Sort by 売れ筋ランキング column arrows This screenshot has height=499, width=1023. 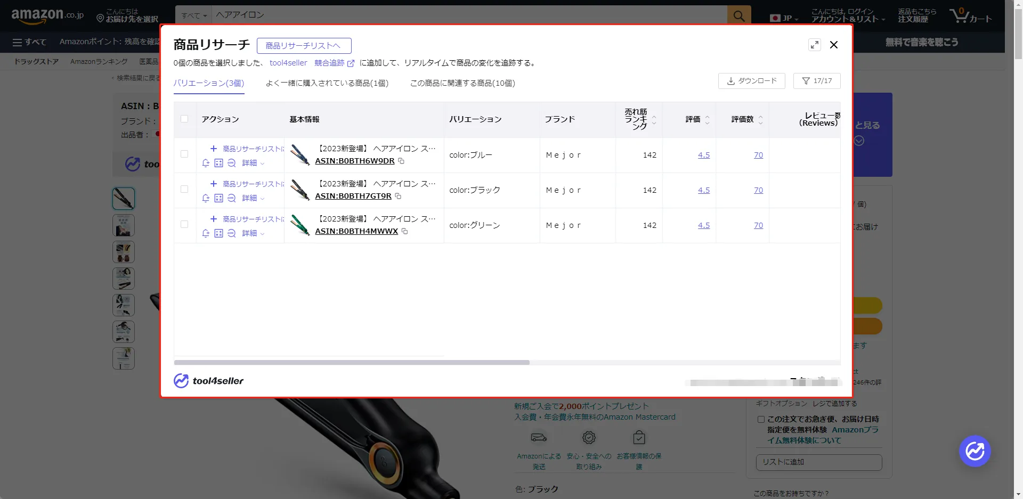(654, 120)
